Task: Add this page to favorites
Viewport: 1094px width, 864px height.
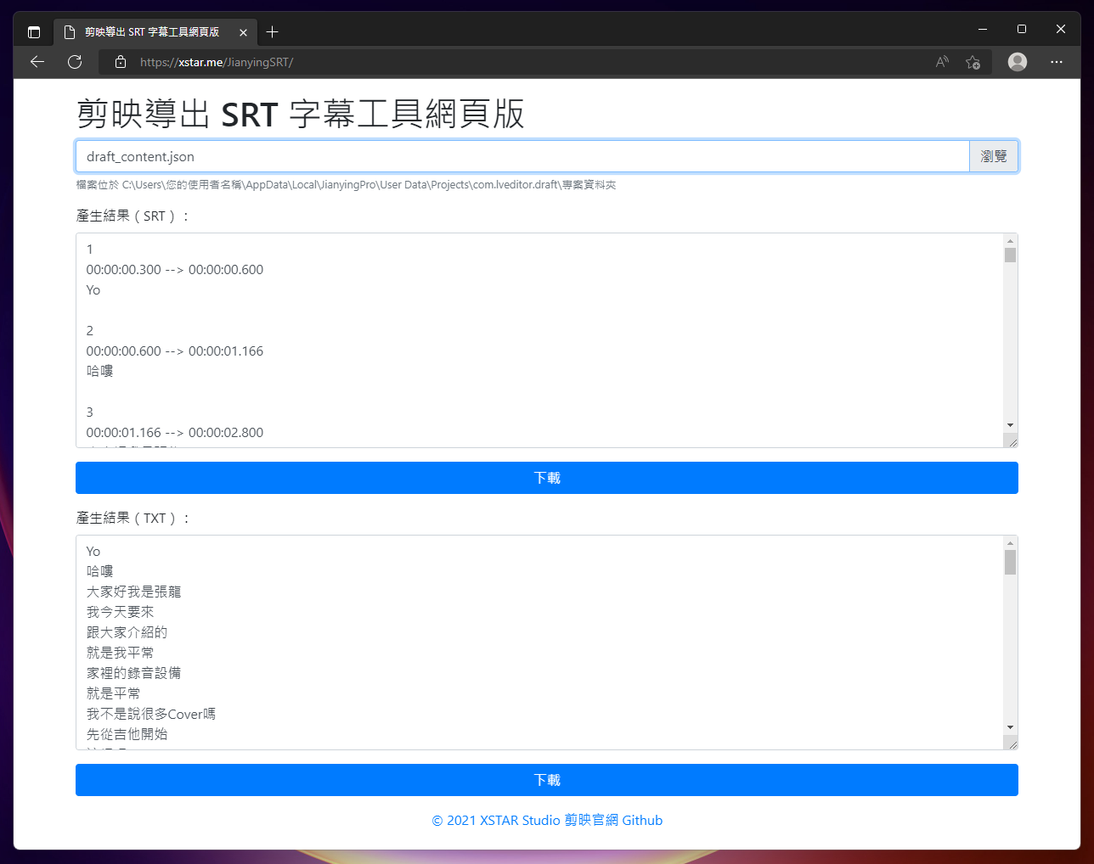Action: click(973, 62)
